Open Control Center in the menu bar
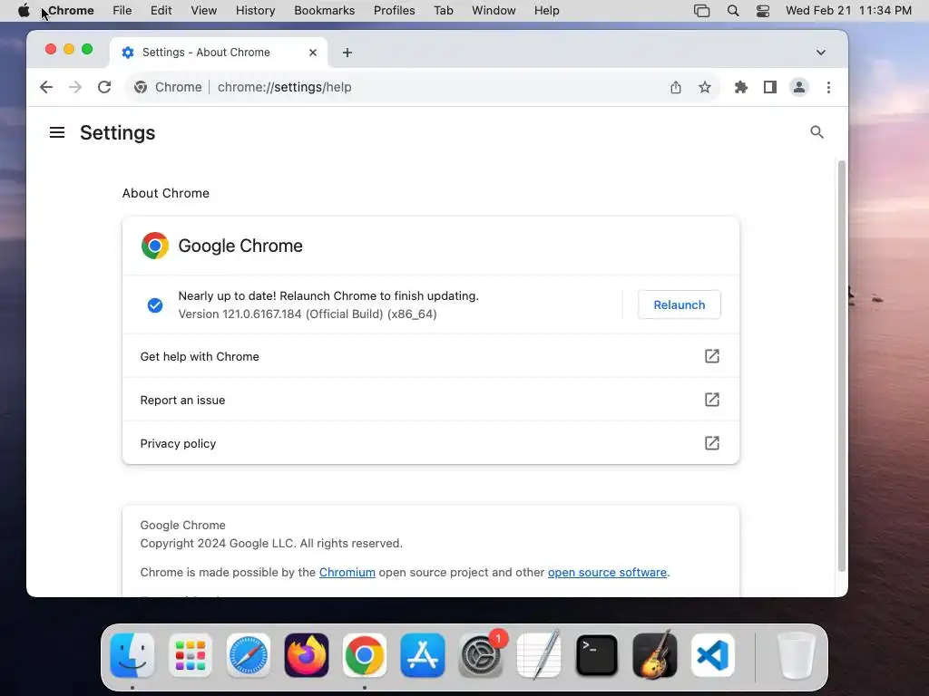 [x=762, y=11]
